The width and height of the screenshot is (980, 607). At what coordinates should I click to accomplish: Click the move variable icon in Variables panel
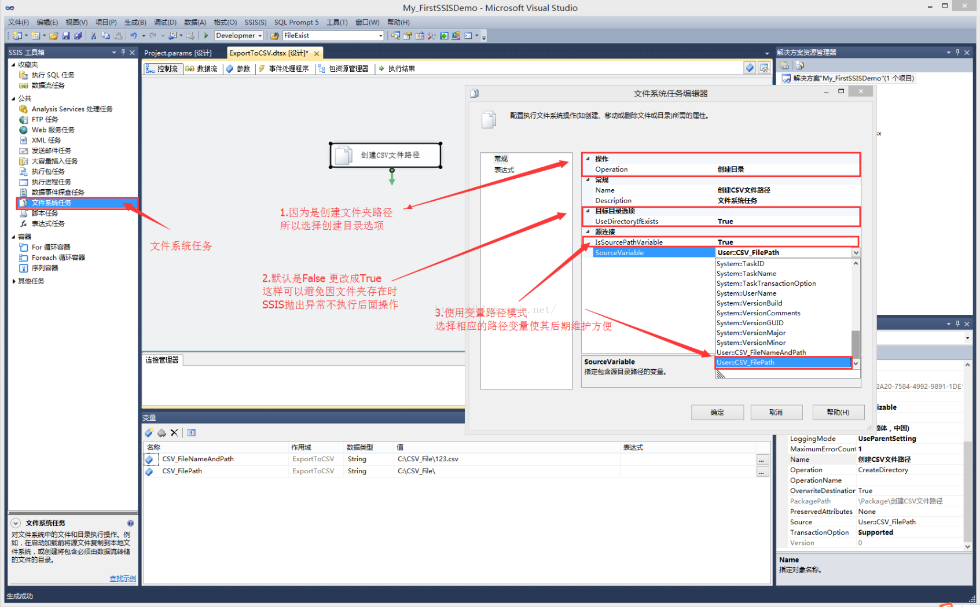click(x=162, y=433)
